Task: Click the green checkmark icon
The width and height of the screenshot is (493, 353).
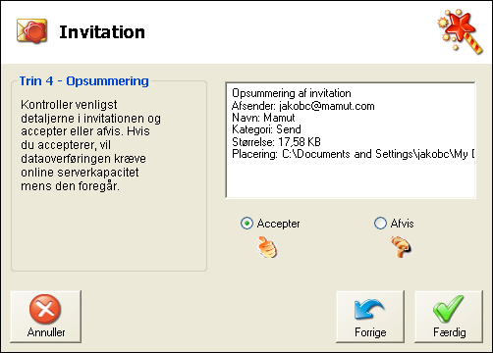Action: click(449, 309)
